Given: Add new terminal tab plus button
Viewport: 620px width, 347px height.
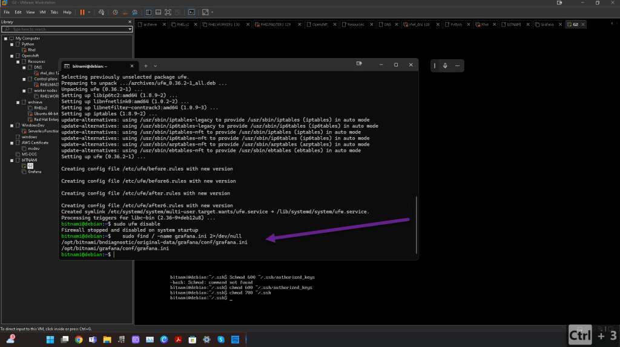Looking at the screenshot, I should pyautogui.click(x=145, y=66).
